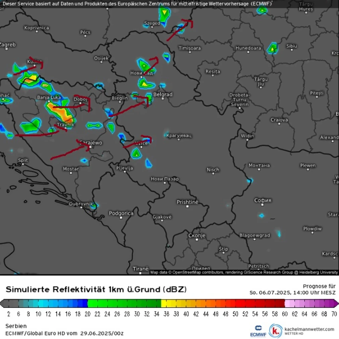Click the red 50-58 dBZ legend segment
Viewport: 339px width, 339px height.
click(260, 303)
